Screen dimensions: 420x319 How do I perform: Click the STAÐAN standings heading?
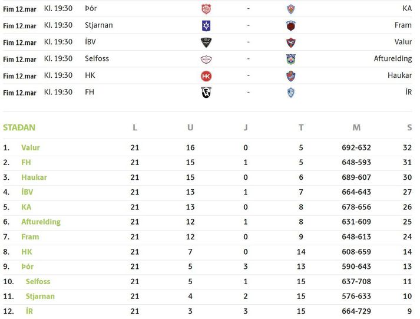coord(19,127)
